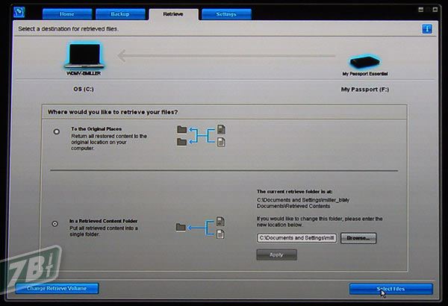
Task: Maximize the SmartWare window
Action: tap(435, 10)
